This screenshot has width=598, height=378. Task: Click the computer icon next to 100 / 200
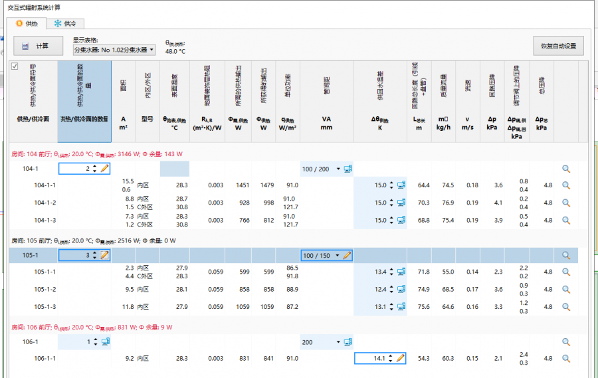[x=347, y=169]
